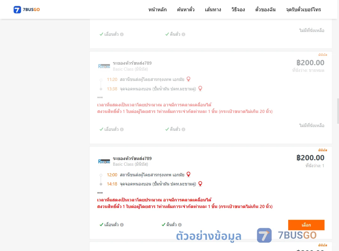The height and width of the screenshot is (251, 339).
Task: Go to the เส้นทาง menu item
Action: 213,9
